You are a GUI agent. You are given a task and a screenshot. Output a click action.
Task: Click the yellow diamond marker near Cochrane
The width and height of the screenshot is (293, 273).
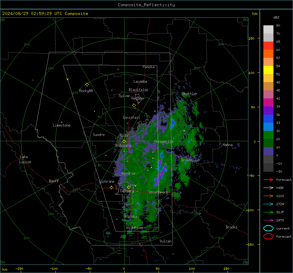pos(112,188)
